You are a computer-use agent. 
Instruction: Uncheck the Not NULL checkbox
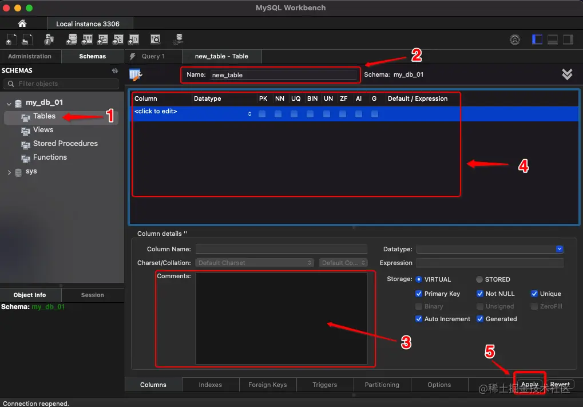coord(480,294)
